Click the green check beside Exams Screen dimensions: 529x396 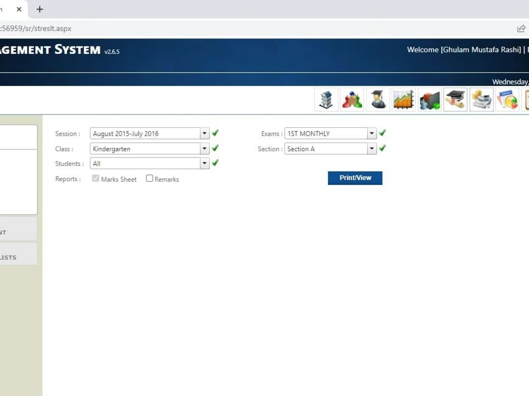(382, 133)
